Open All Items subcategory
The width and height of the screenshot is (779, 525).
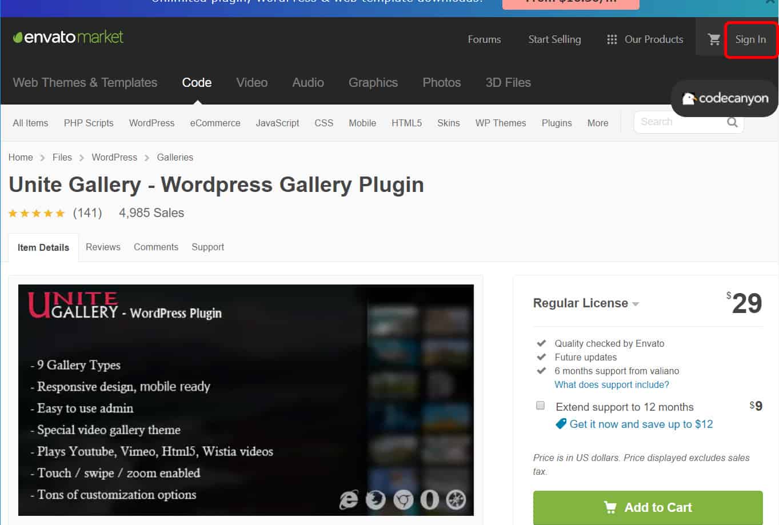click(30, 123)
